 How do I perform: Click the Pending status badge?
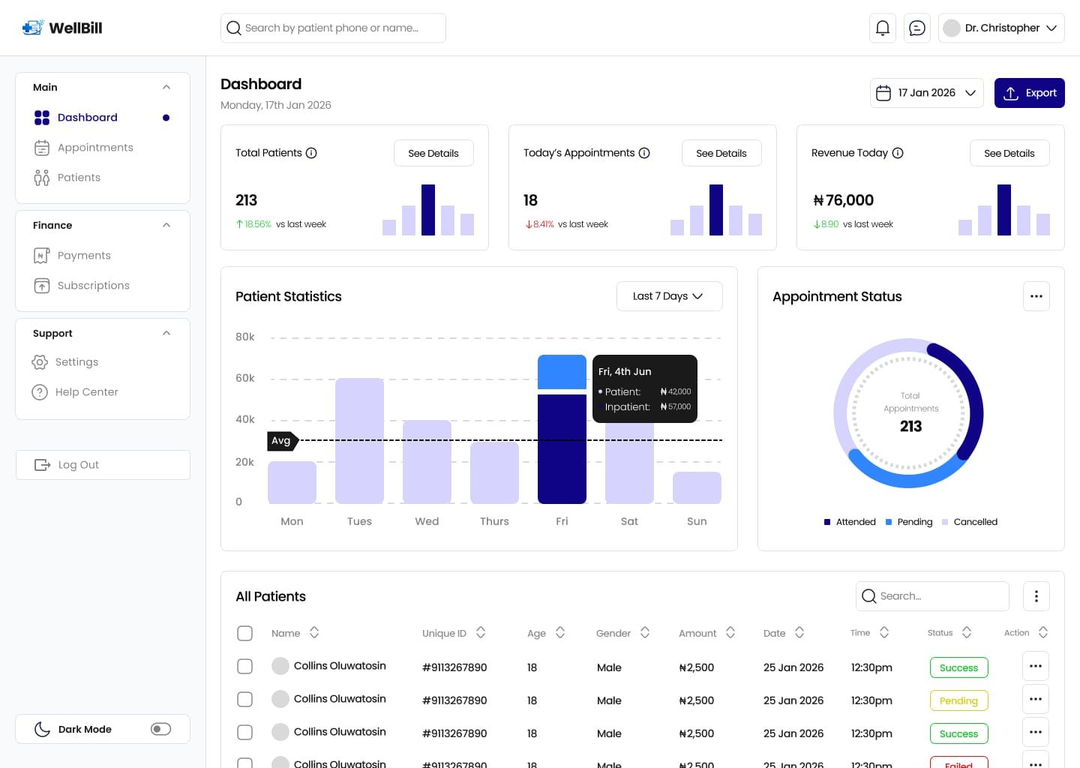click(958, 700)
